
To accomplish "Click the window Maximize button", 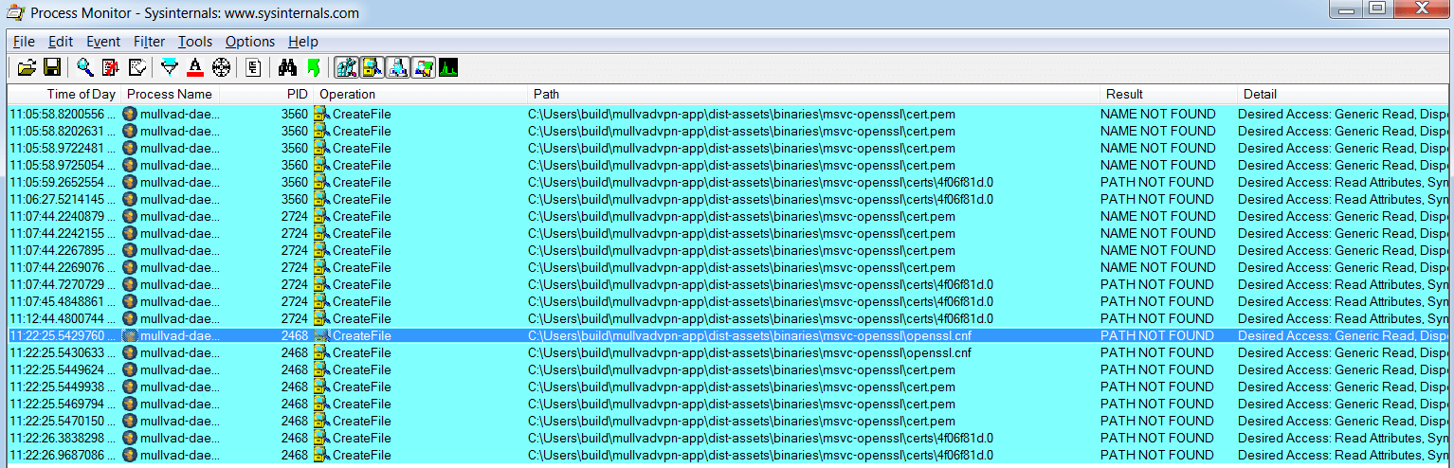I will 1377,9.
